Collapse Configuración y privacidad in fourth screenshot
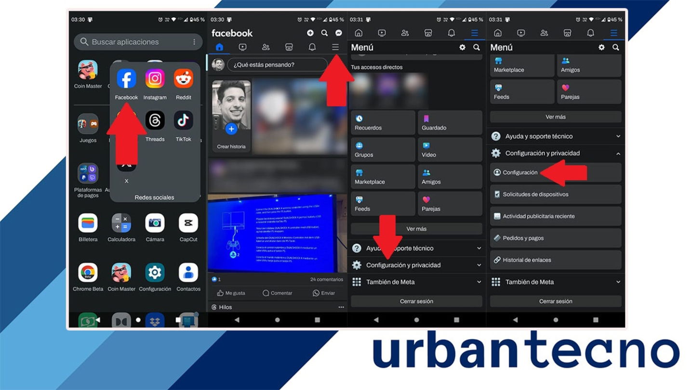Screen dimensions: 694x390 tap(556, 153)
